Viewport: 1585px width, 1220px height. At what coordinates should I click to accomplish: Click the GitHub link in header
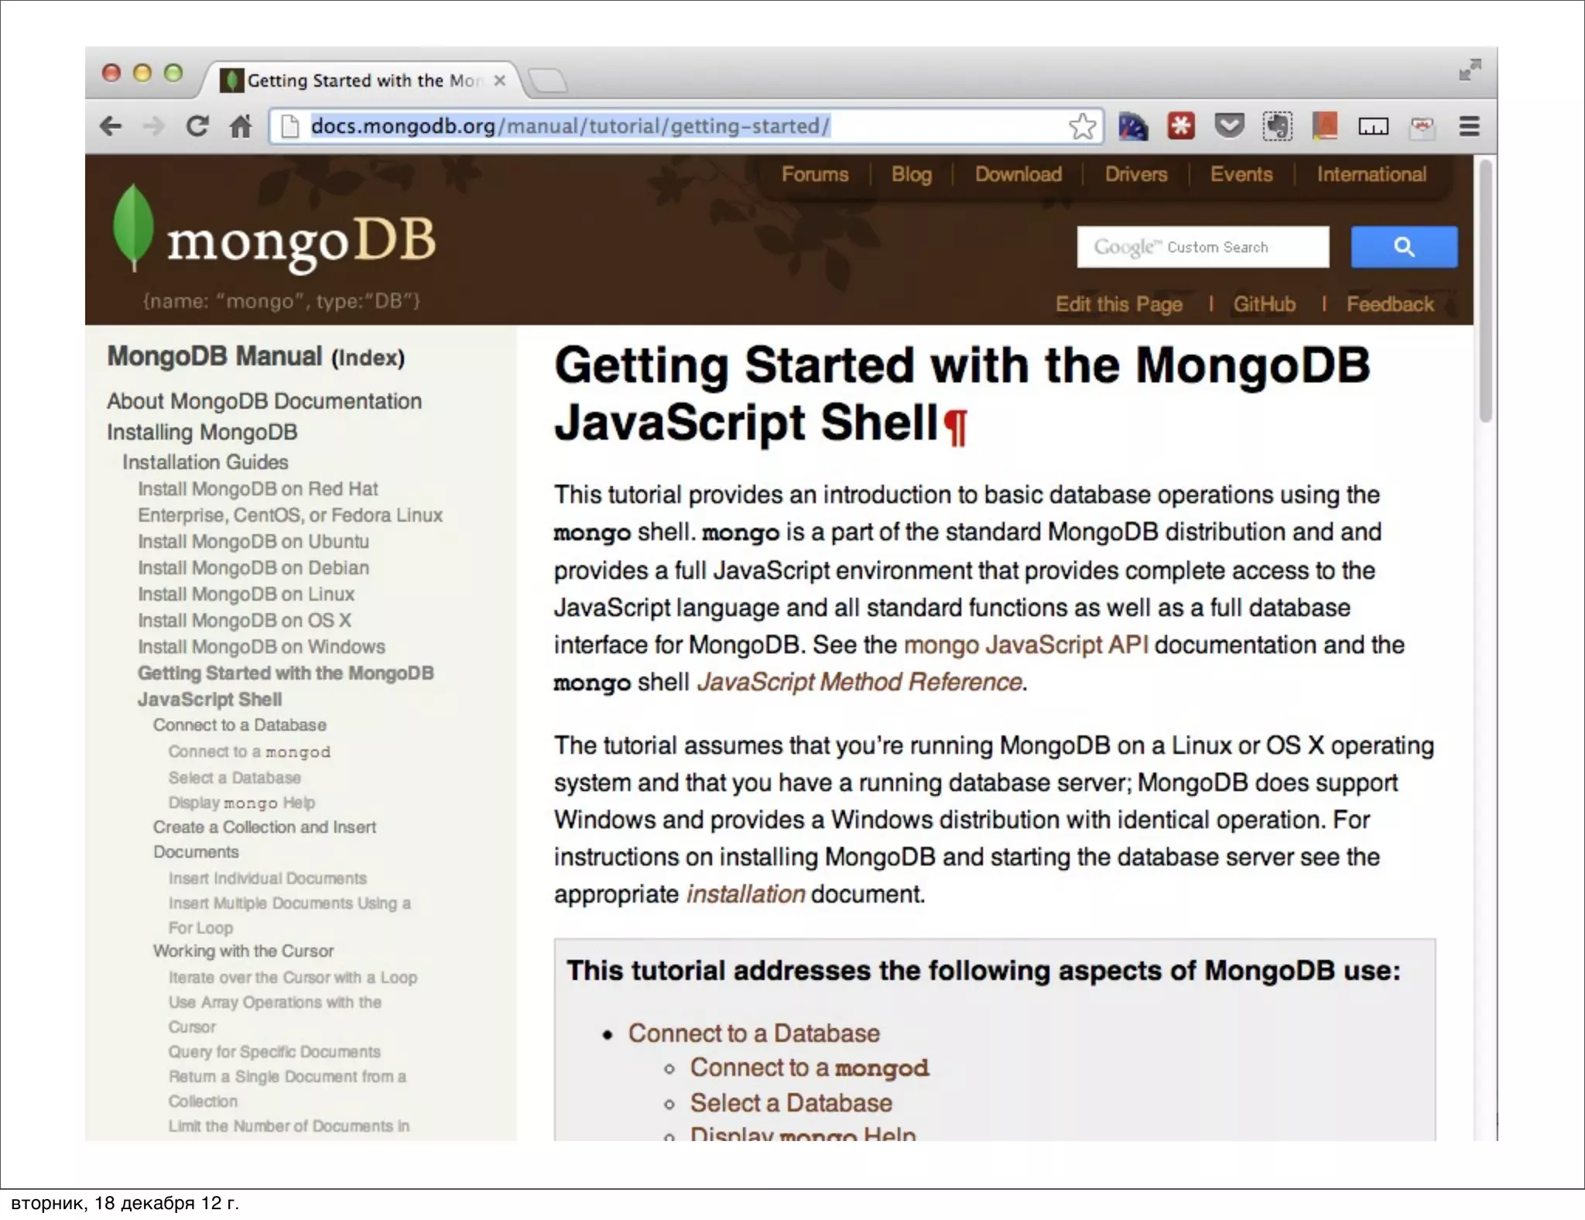[1264, 304]
